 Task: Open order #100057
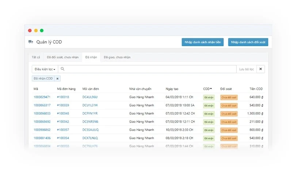click(63, 130)
